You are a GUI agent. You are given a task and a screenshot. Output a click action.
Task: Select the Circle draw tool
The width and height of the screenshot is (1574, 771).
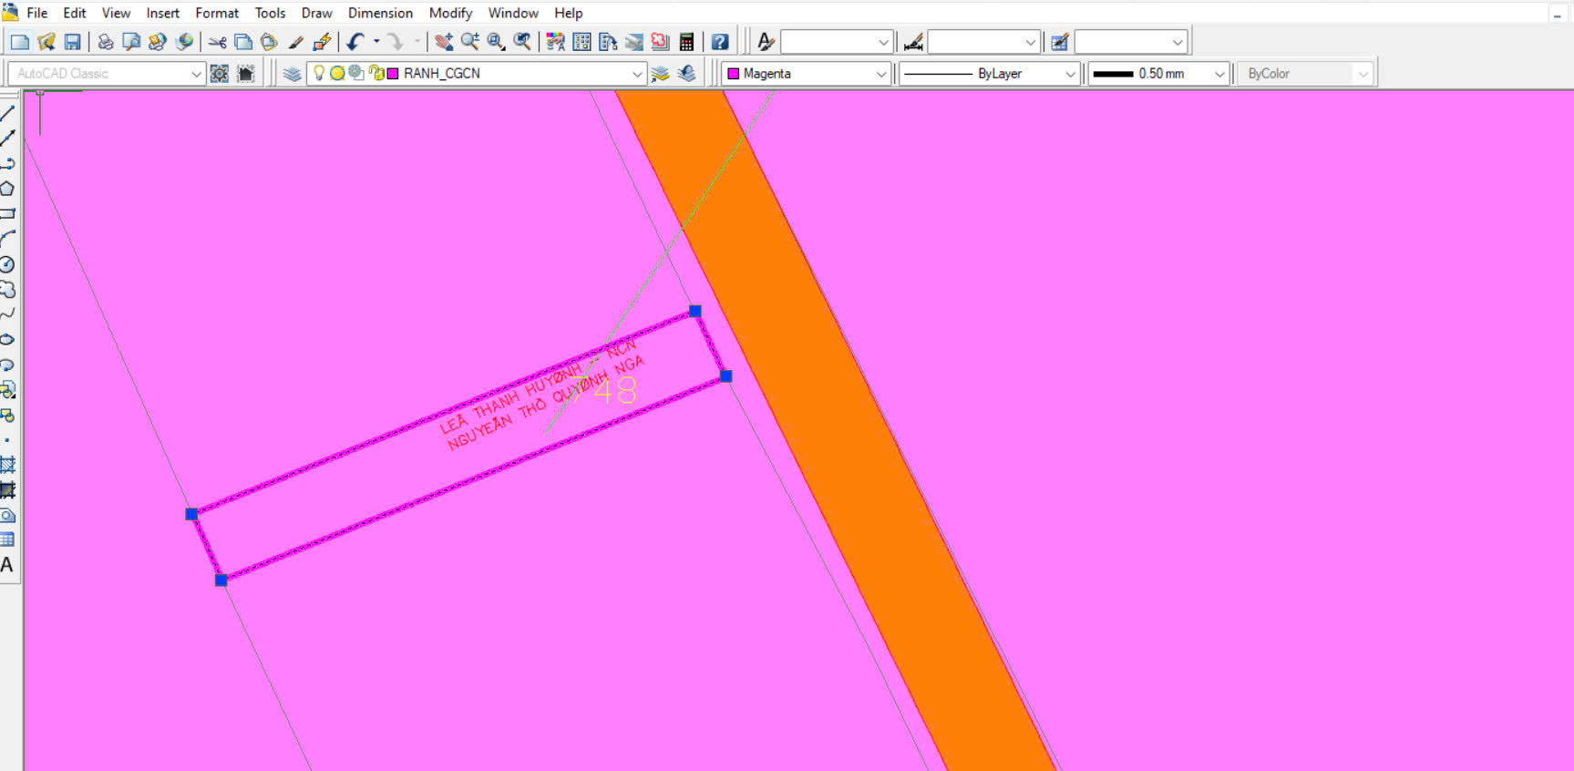coord(7,264)
